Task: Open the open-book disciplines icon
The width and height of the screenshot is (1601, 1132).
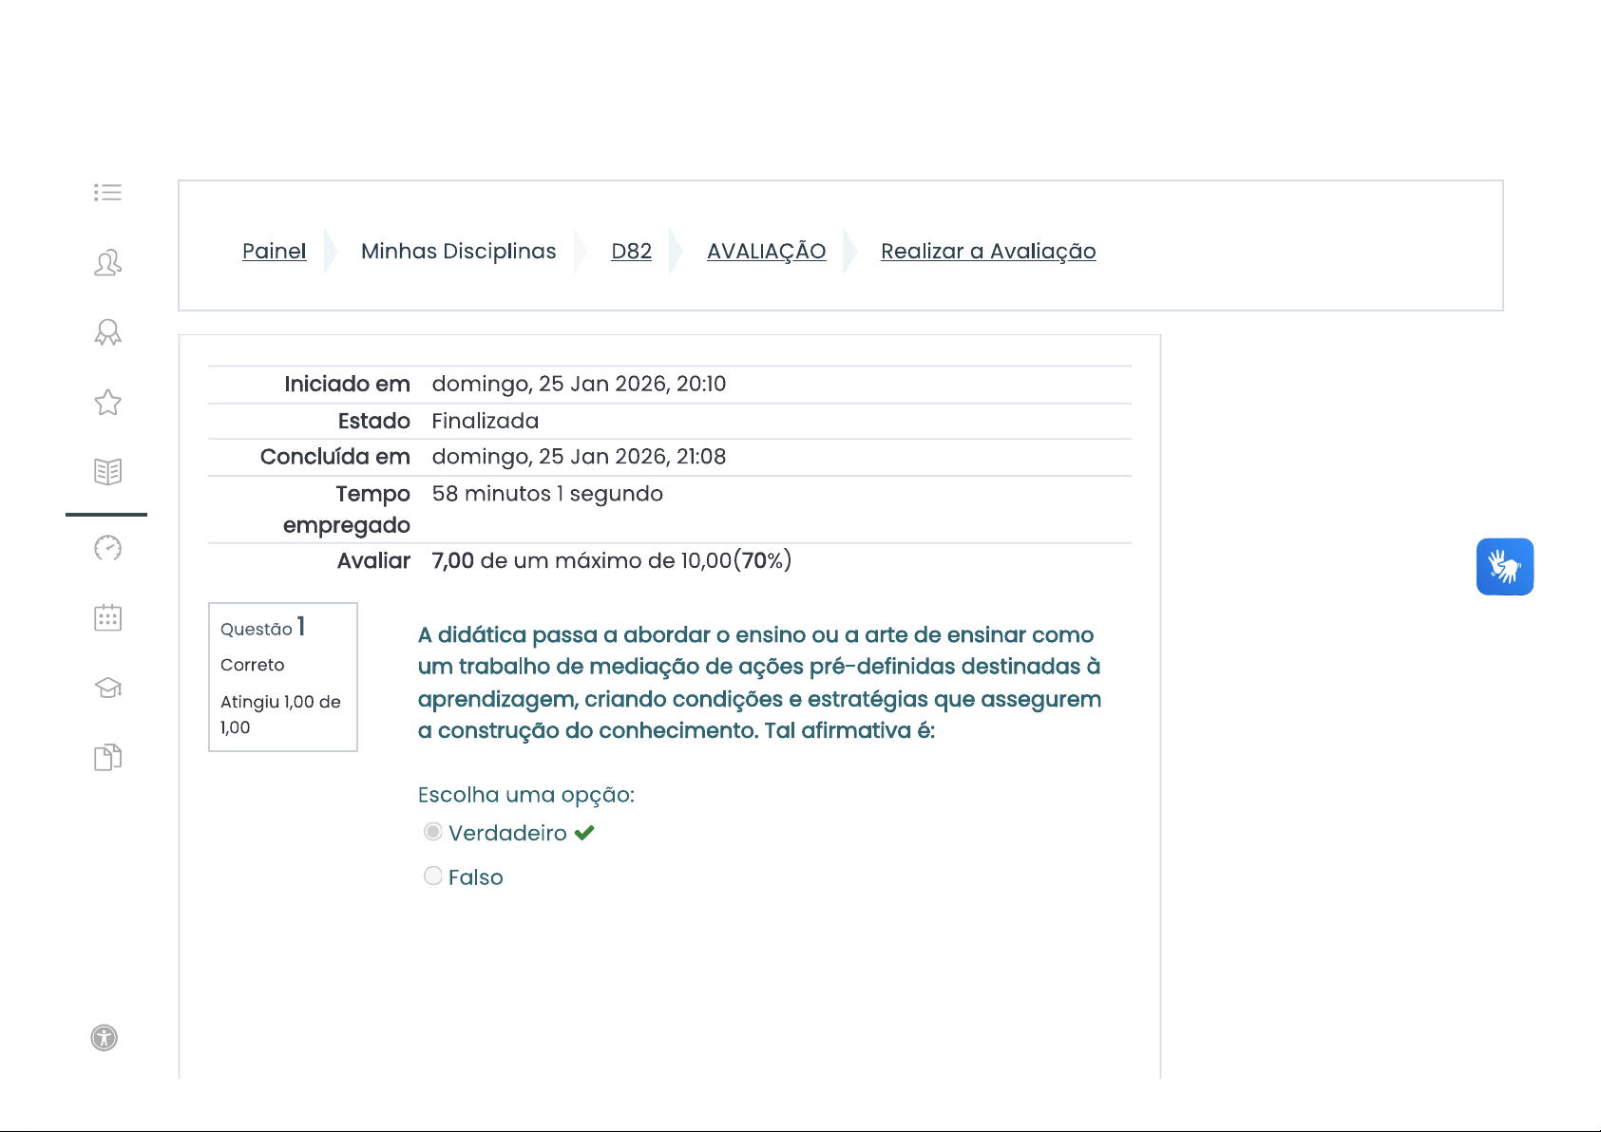Action: coord(107,472)
